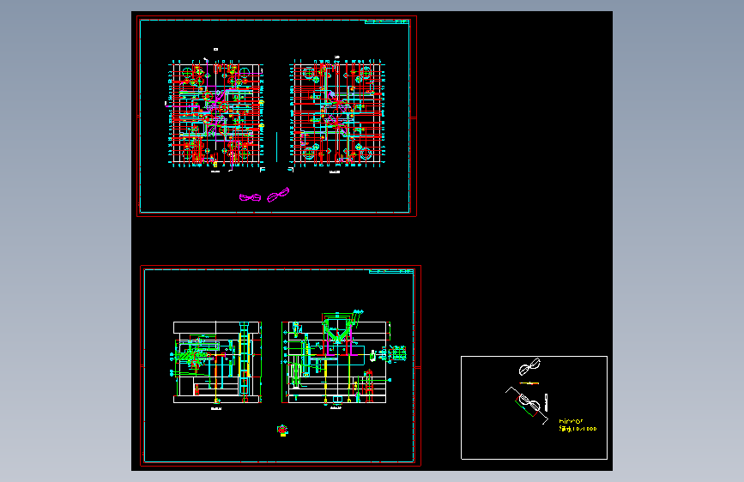The image size is (744, 482).
Task: Pick the left magenta glasses outline
Action: (x=250, y=197)
